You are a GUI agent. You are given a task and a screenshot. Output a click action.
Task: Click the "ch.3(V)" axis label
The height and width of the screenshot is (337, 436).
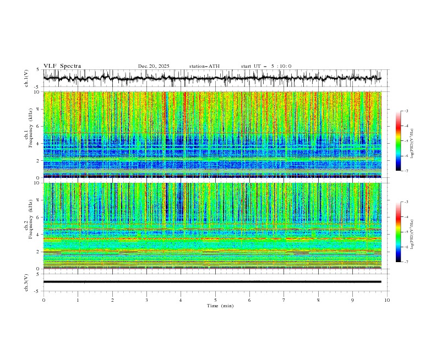click(x=26, y=282)
